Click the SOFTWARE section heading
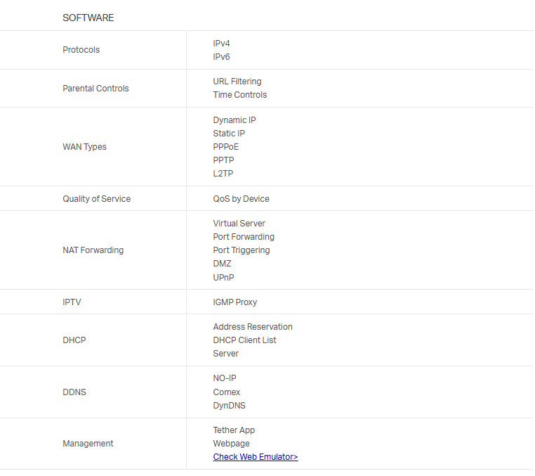The height and width of the screenshot is (476, 535). point(88,18)
